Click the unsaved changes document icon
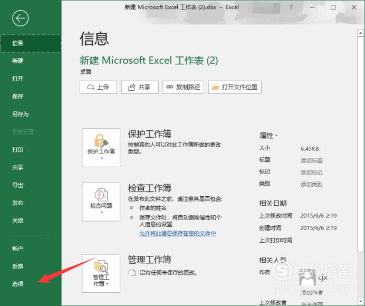 [x=132, y=273]
